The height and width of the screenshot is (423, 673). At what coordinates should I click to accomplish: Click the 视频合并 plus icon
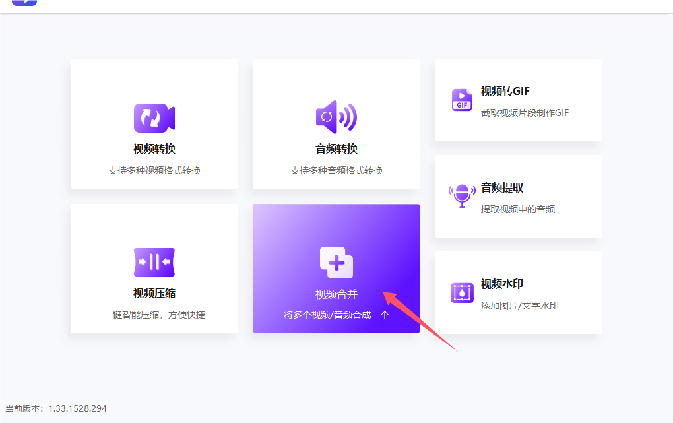(336, 263)
